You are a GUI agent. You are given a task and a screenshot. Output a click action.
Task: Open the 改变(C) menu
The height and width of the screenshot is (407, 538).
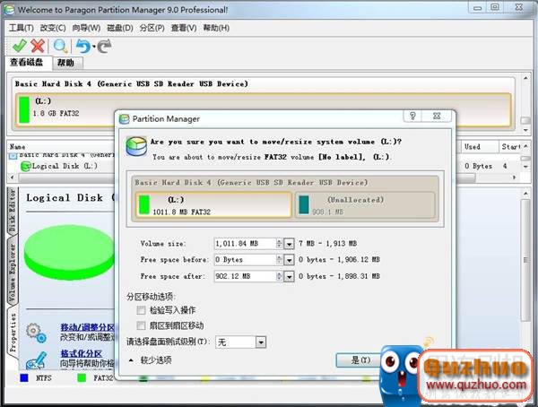(53, 28)
